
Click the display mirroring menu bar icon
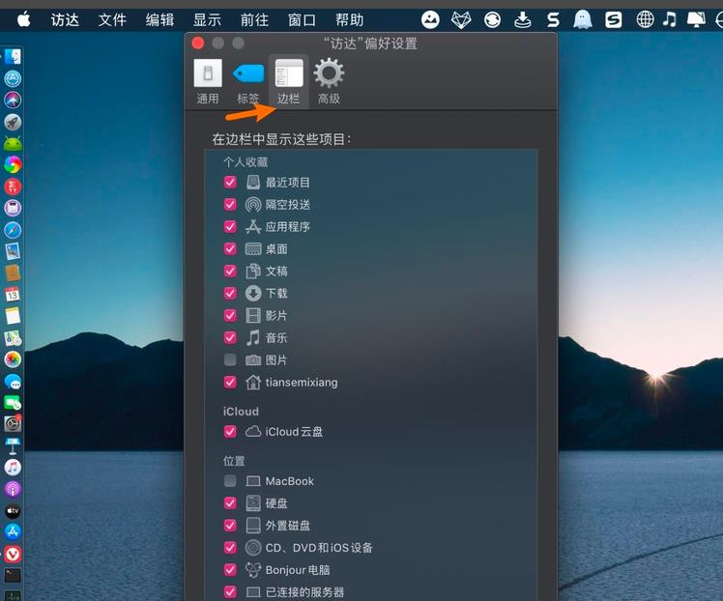pos(696,19)
